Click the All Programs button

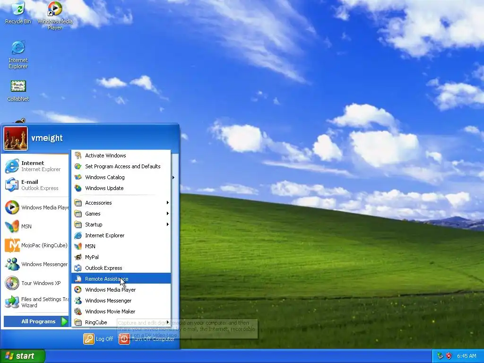point(36,321)
